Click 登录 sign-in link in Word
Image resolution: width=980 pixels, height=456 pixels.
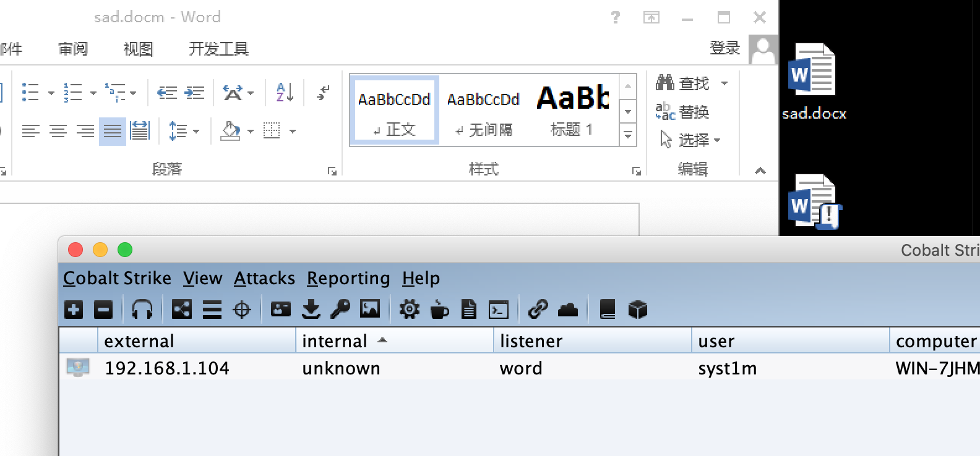tap(725, 48)
